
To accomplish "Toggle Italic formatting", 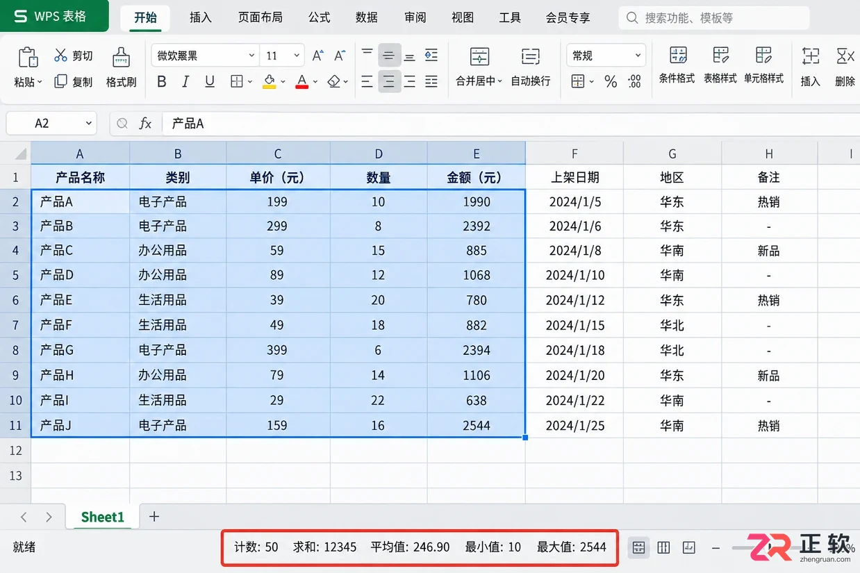I will point(185,82).
